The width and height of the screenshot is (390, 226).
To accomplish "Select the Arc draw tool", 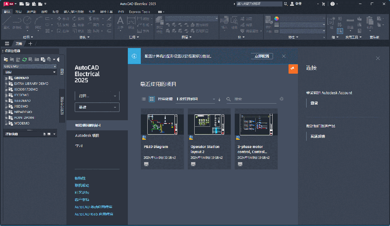I will tap(38, 23).
